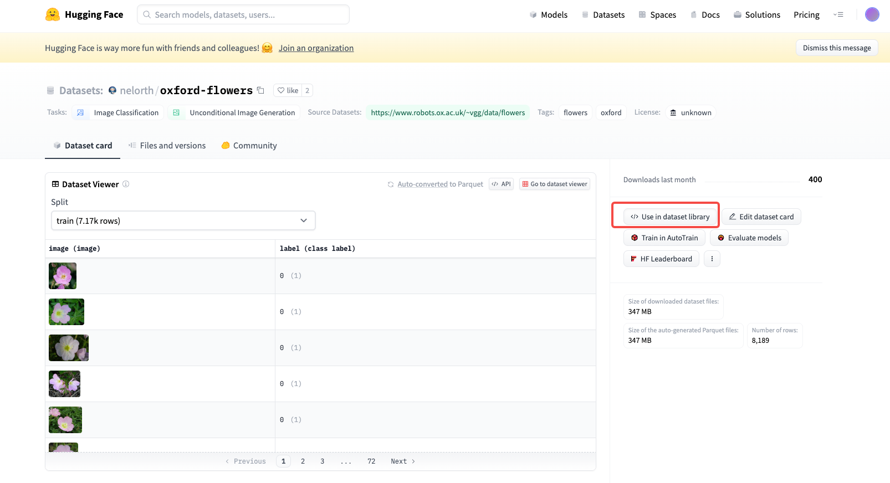Image resolution: width=890 pixels, height=483 pixels.
Task: Go to page 72 of dataset
Action: tap(371, 461)
